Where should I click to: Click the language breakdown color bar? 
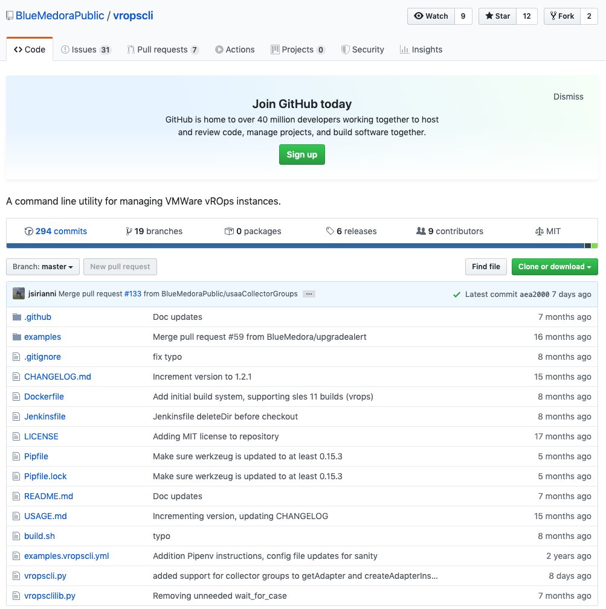pos(302,246)
